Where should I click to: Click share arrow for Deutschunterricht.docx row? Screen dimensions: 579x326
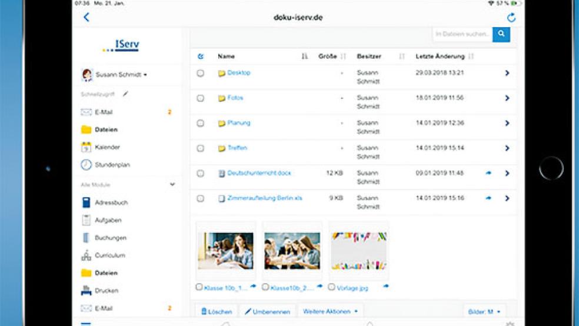[x=488, y=173]
